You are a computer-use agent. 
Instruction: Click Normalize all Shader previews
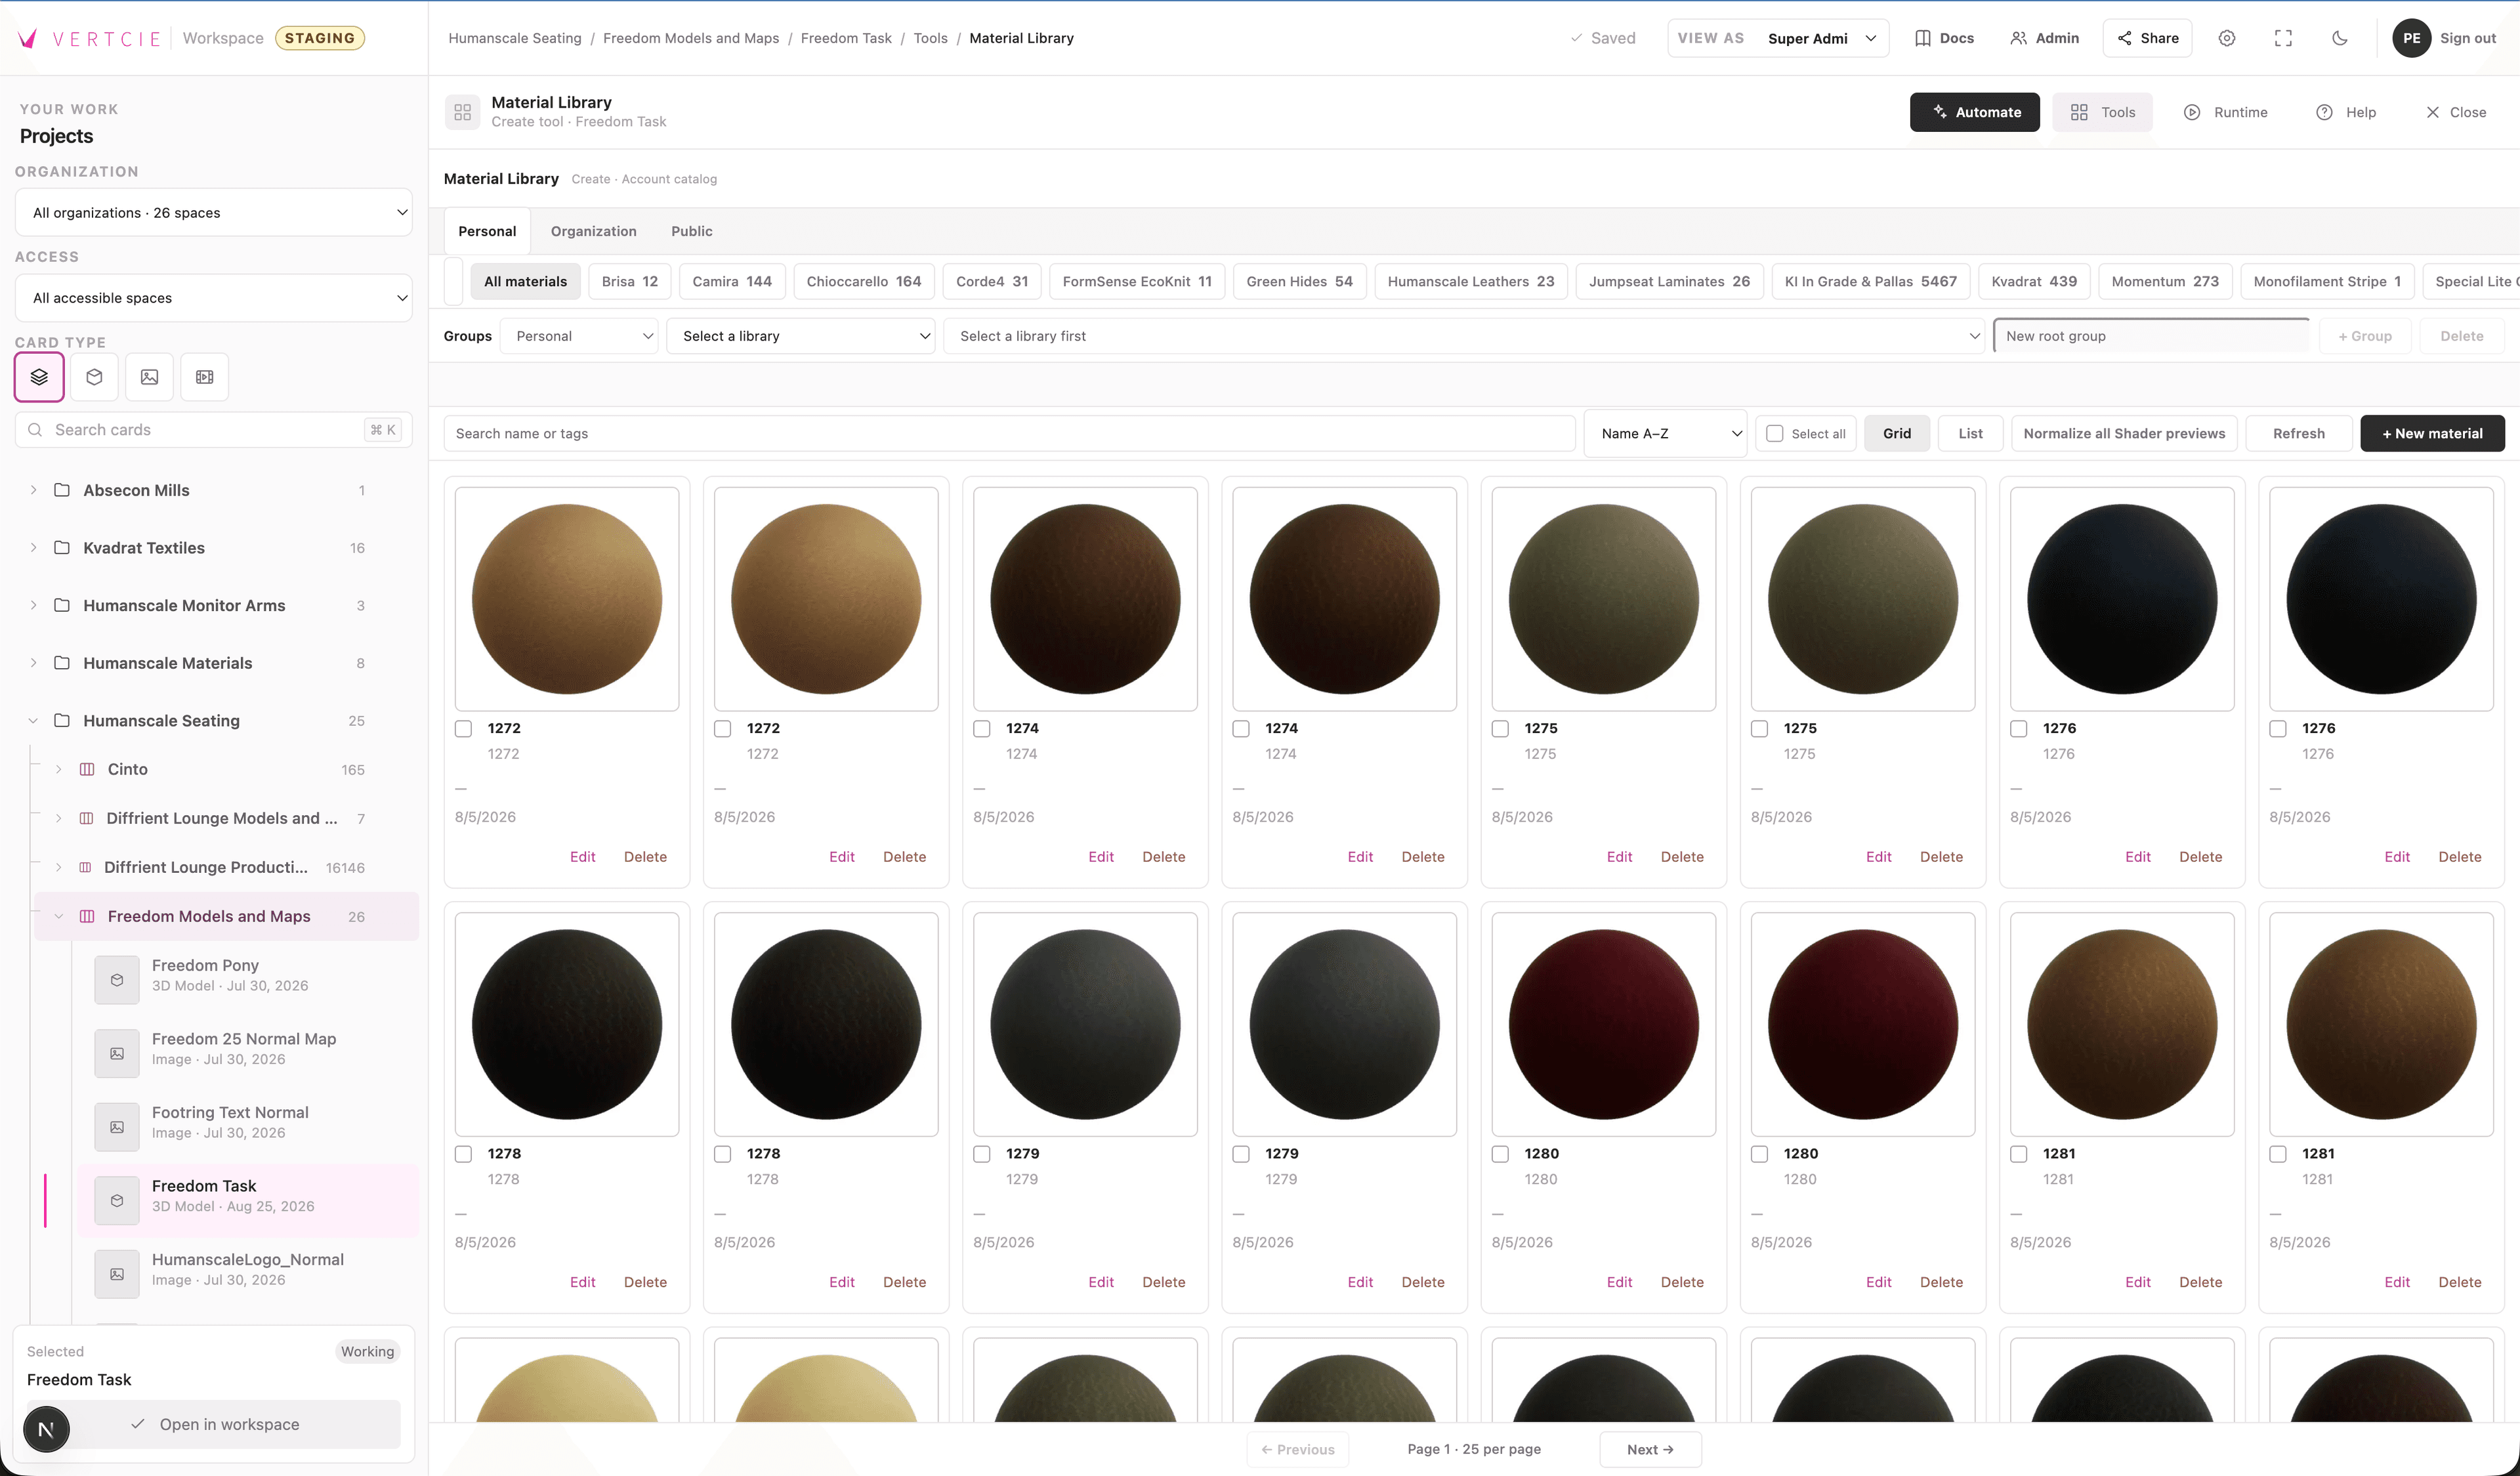tap(2124, 434)
